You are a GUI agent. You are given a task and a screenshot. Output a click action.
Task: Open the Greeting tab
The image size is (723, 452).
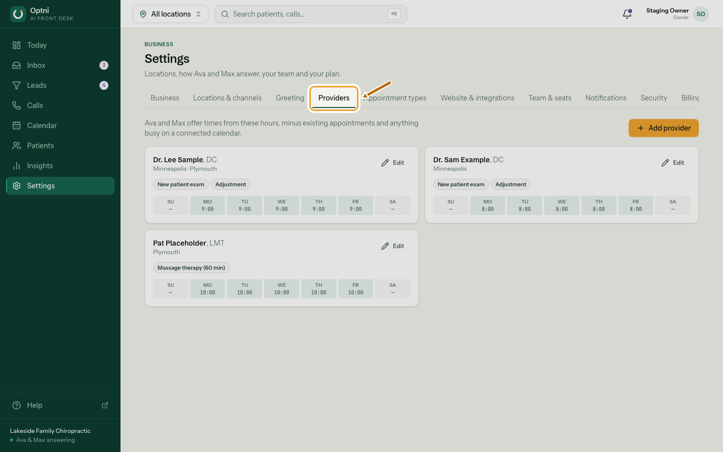(290, 98)
